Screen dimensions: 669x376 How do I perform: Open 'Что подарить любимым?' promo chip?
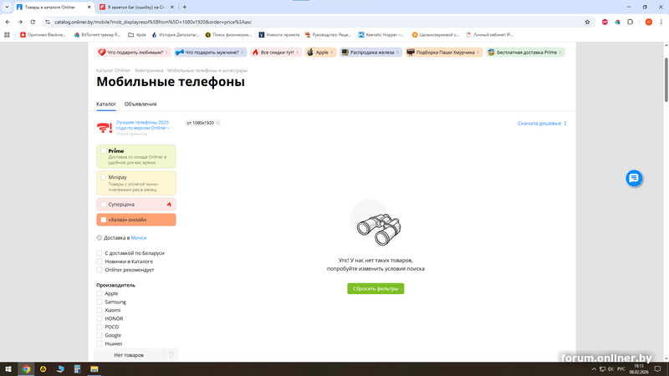tap(134, 53)
